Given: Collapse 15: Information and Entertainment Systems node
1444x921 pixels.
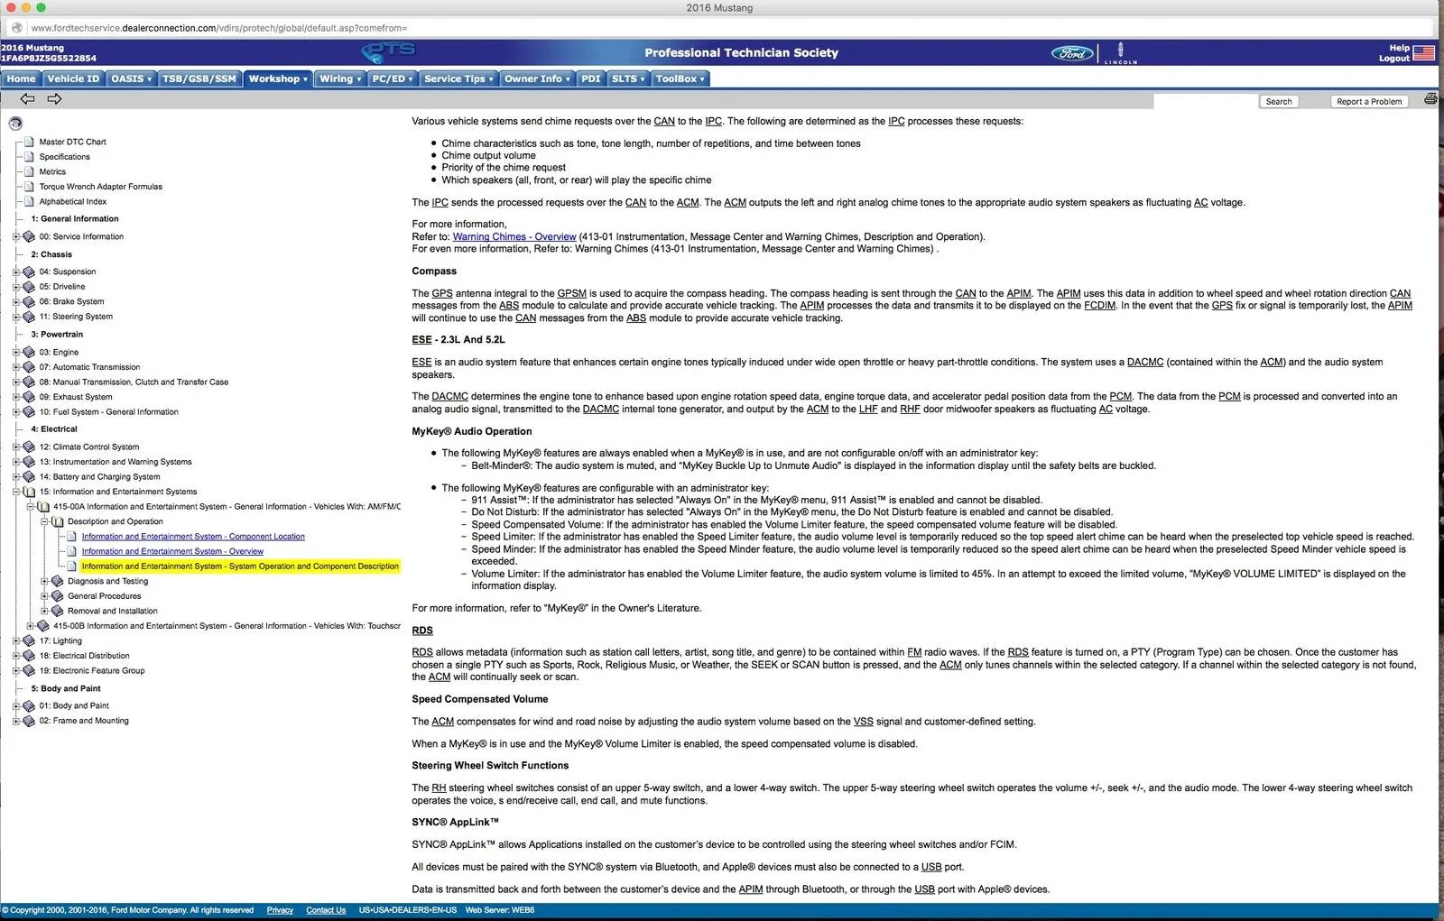Looking at the screenshot, I should click(15, 492).
